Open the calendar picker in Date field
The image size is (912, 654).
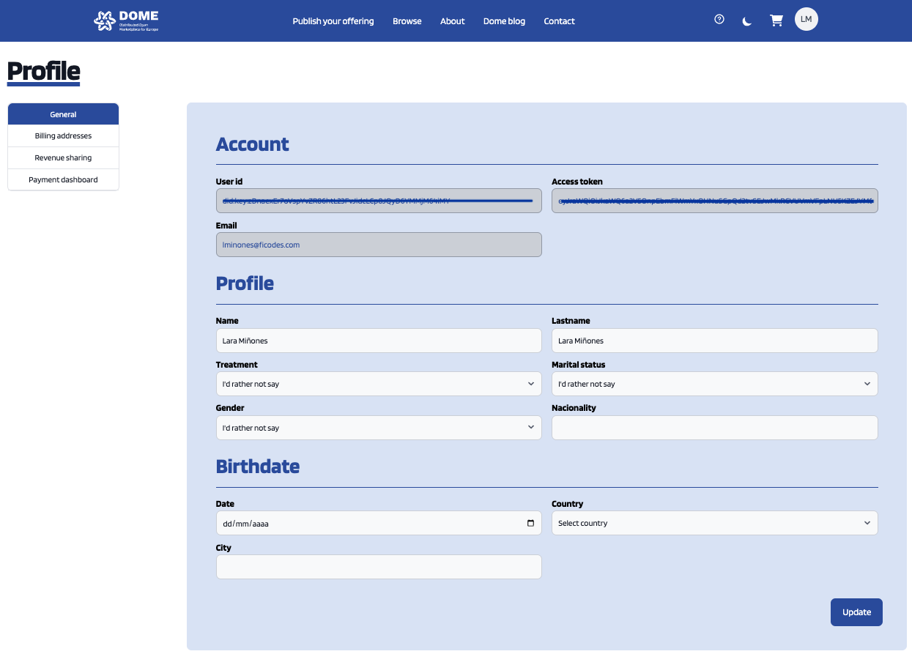[530, 523]
